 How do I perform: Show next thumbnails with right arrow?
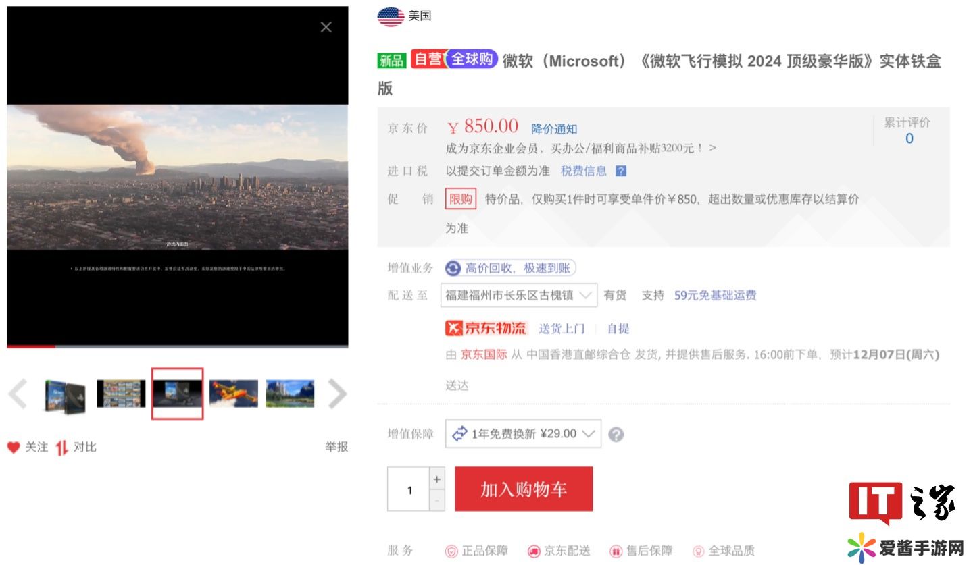point(336,394)
